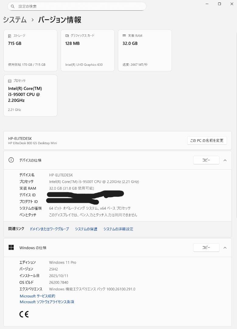
Task: Copy the デバイスの仕様 details
Action: (x=206, y=160)
